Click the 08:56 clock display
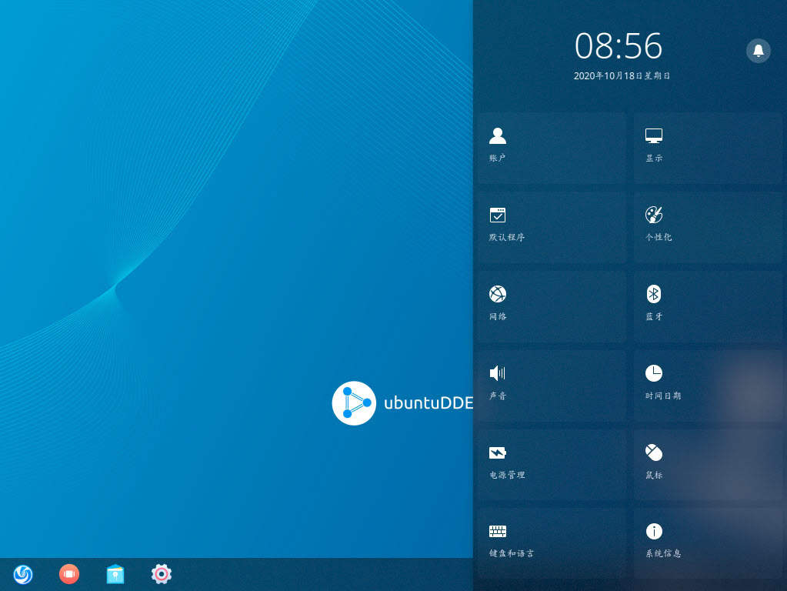This screenshot has width=787, height=591. point(619,46)
